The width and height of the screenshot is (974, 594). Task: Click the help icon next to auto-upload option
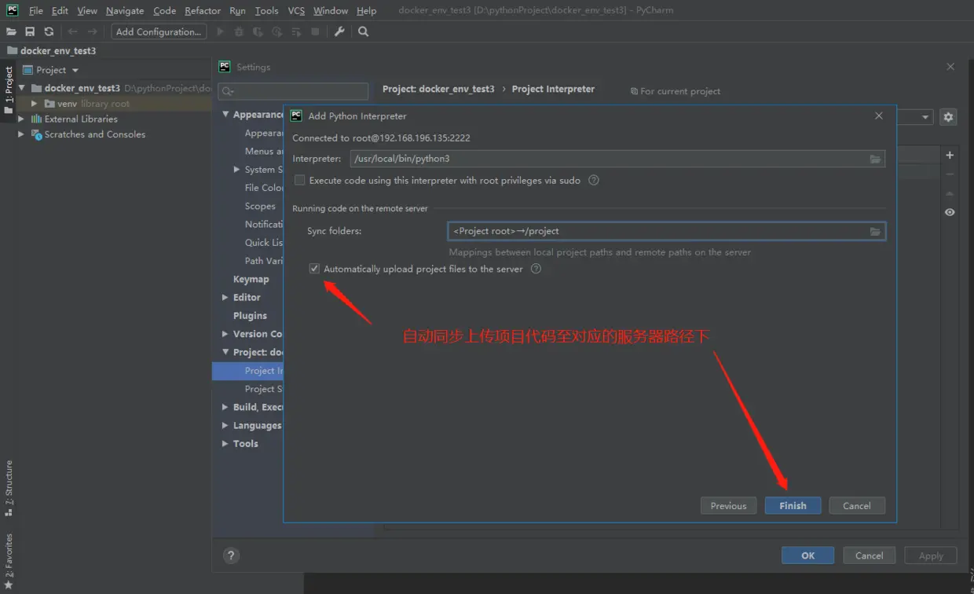coord(536,269)
